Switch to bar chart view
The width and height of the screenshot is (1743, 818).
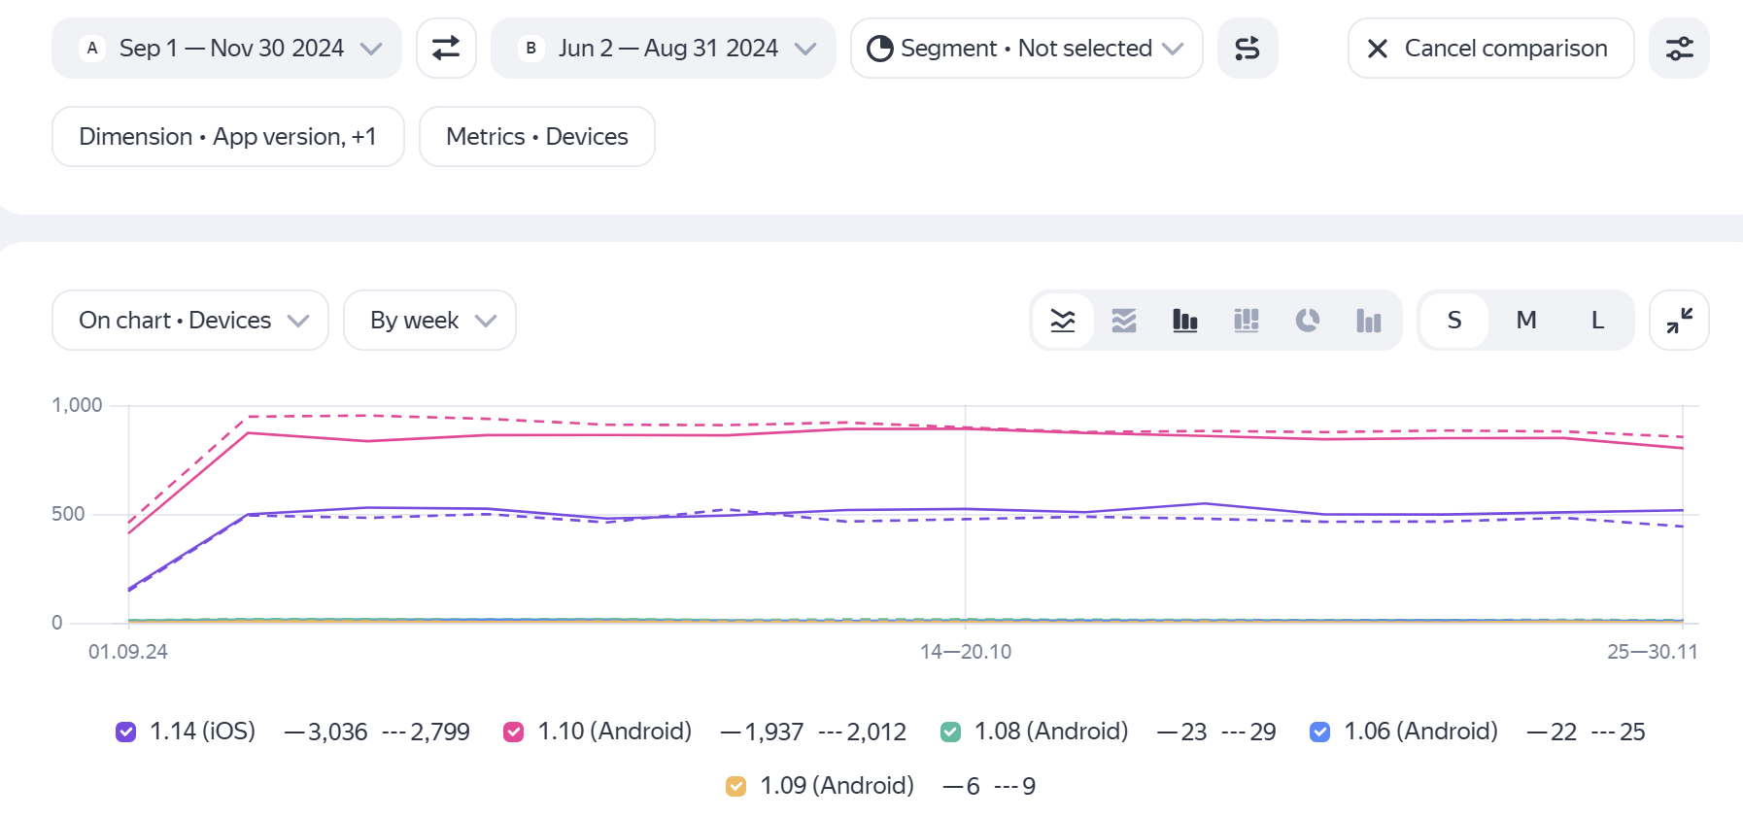[x=1185, y=321]
